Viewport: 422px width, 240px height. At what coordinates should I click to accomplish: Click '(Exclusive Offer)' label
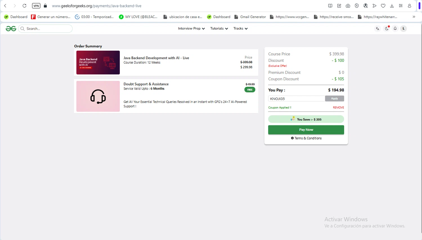277,66
